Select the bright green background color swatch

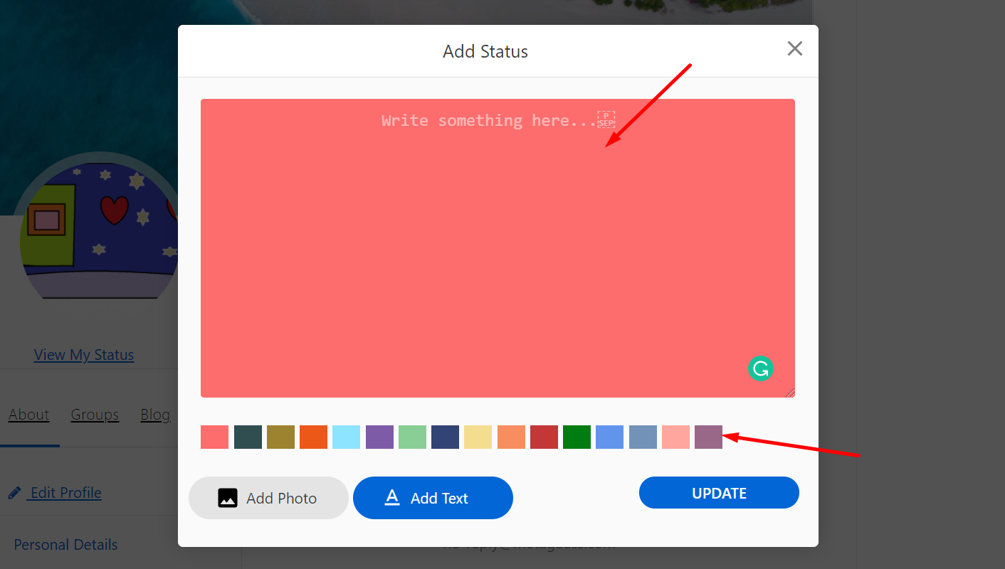(577, 437)
